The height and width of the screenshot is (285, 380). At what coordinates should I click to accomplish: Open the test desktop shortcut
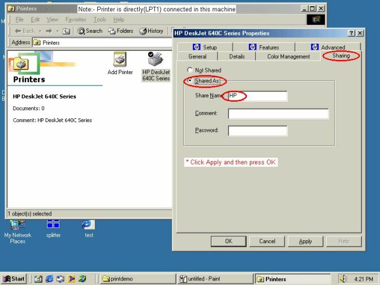[88, 225]
